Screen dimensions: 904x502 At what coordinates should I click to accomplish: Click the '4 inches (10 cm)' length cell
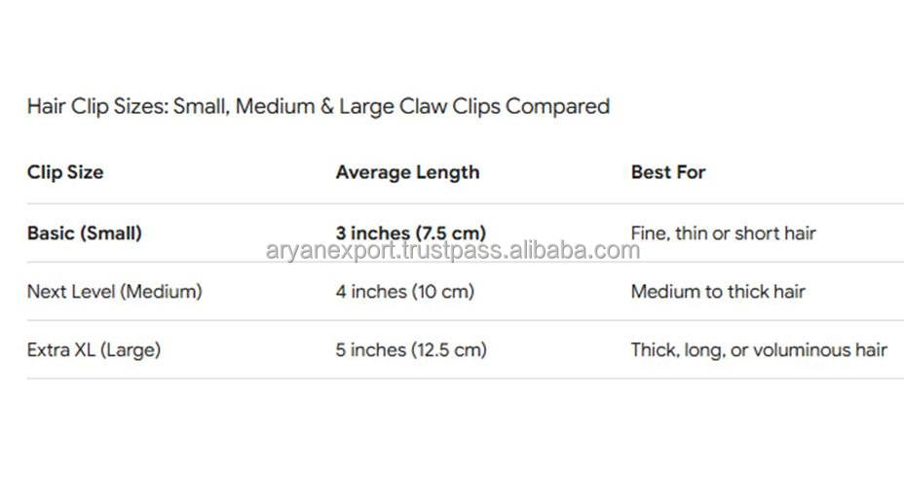point(404,291)
